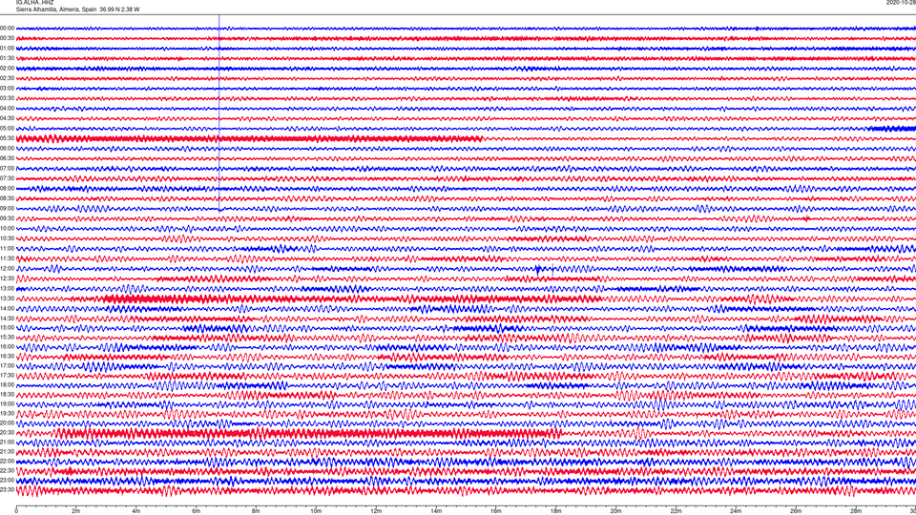This screenshot has height=515, width=916.
Task: Pick the 14:30 time label
Action: click(7, 319)
